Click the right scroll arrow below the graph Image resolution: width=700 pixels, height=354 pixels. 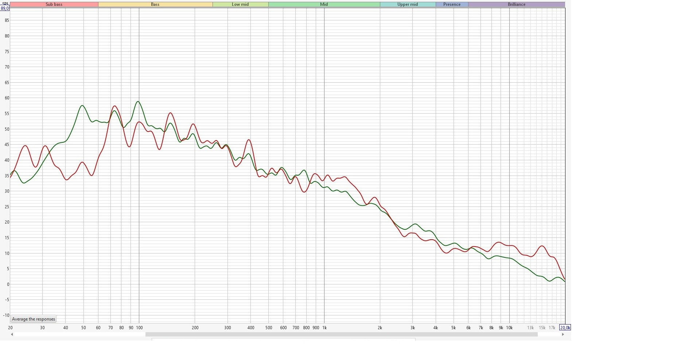pos(563,334)
